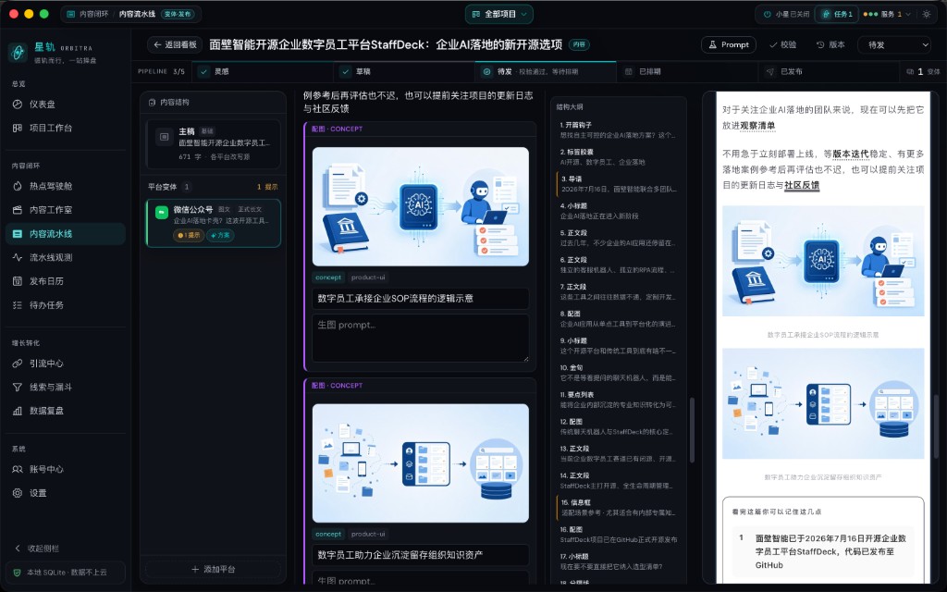947x592 pixels.
Task: Jump to outline item 11. 要点列表
Action: [619, 400]
